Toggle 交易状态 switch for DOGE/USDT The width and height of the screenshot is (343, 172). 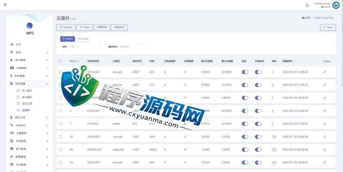click(x=258, y=150)
